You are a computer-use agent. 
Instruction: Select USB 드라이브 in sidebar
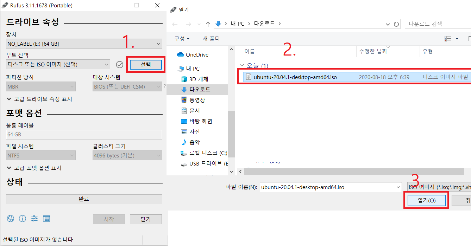click(x=204, y=164)
